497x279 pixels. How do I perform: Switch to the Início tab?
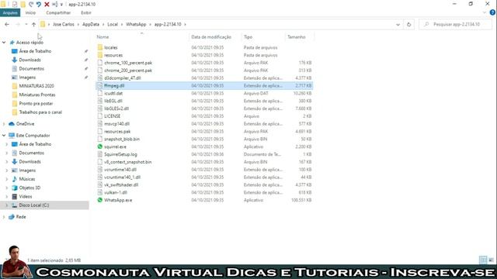pos(30,12)
